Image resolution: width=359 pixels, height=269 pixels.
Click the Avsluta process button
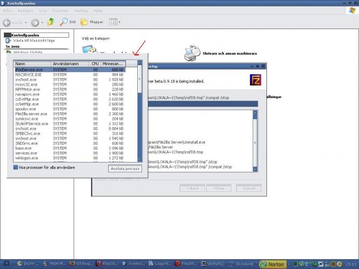(x=125, y=168)
